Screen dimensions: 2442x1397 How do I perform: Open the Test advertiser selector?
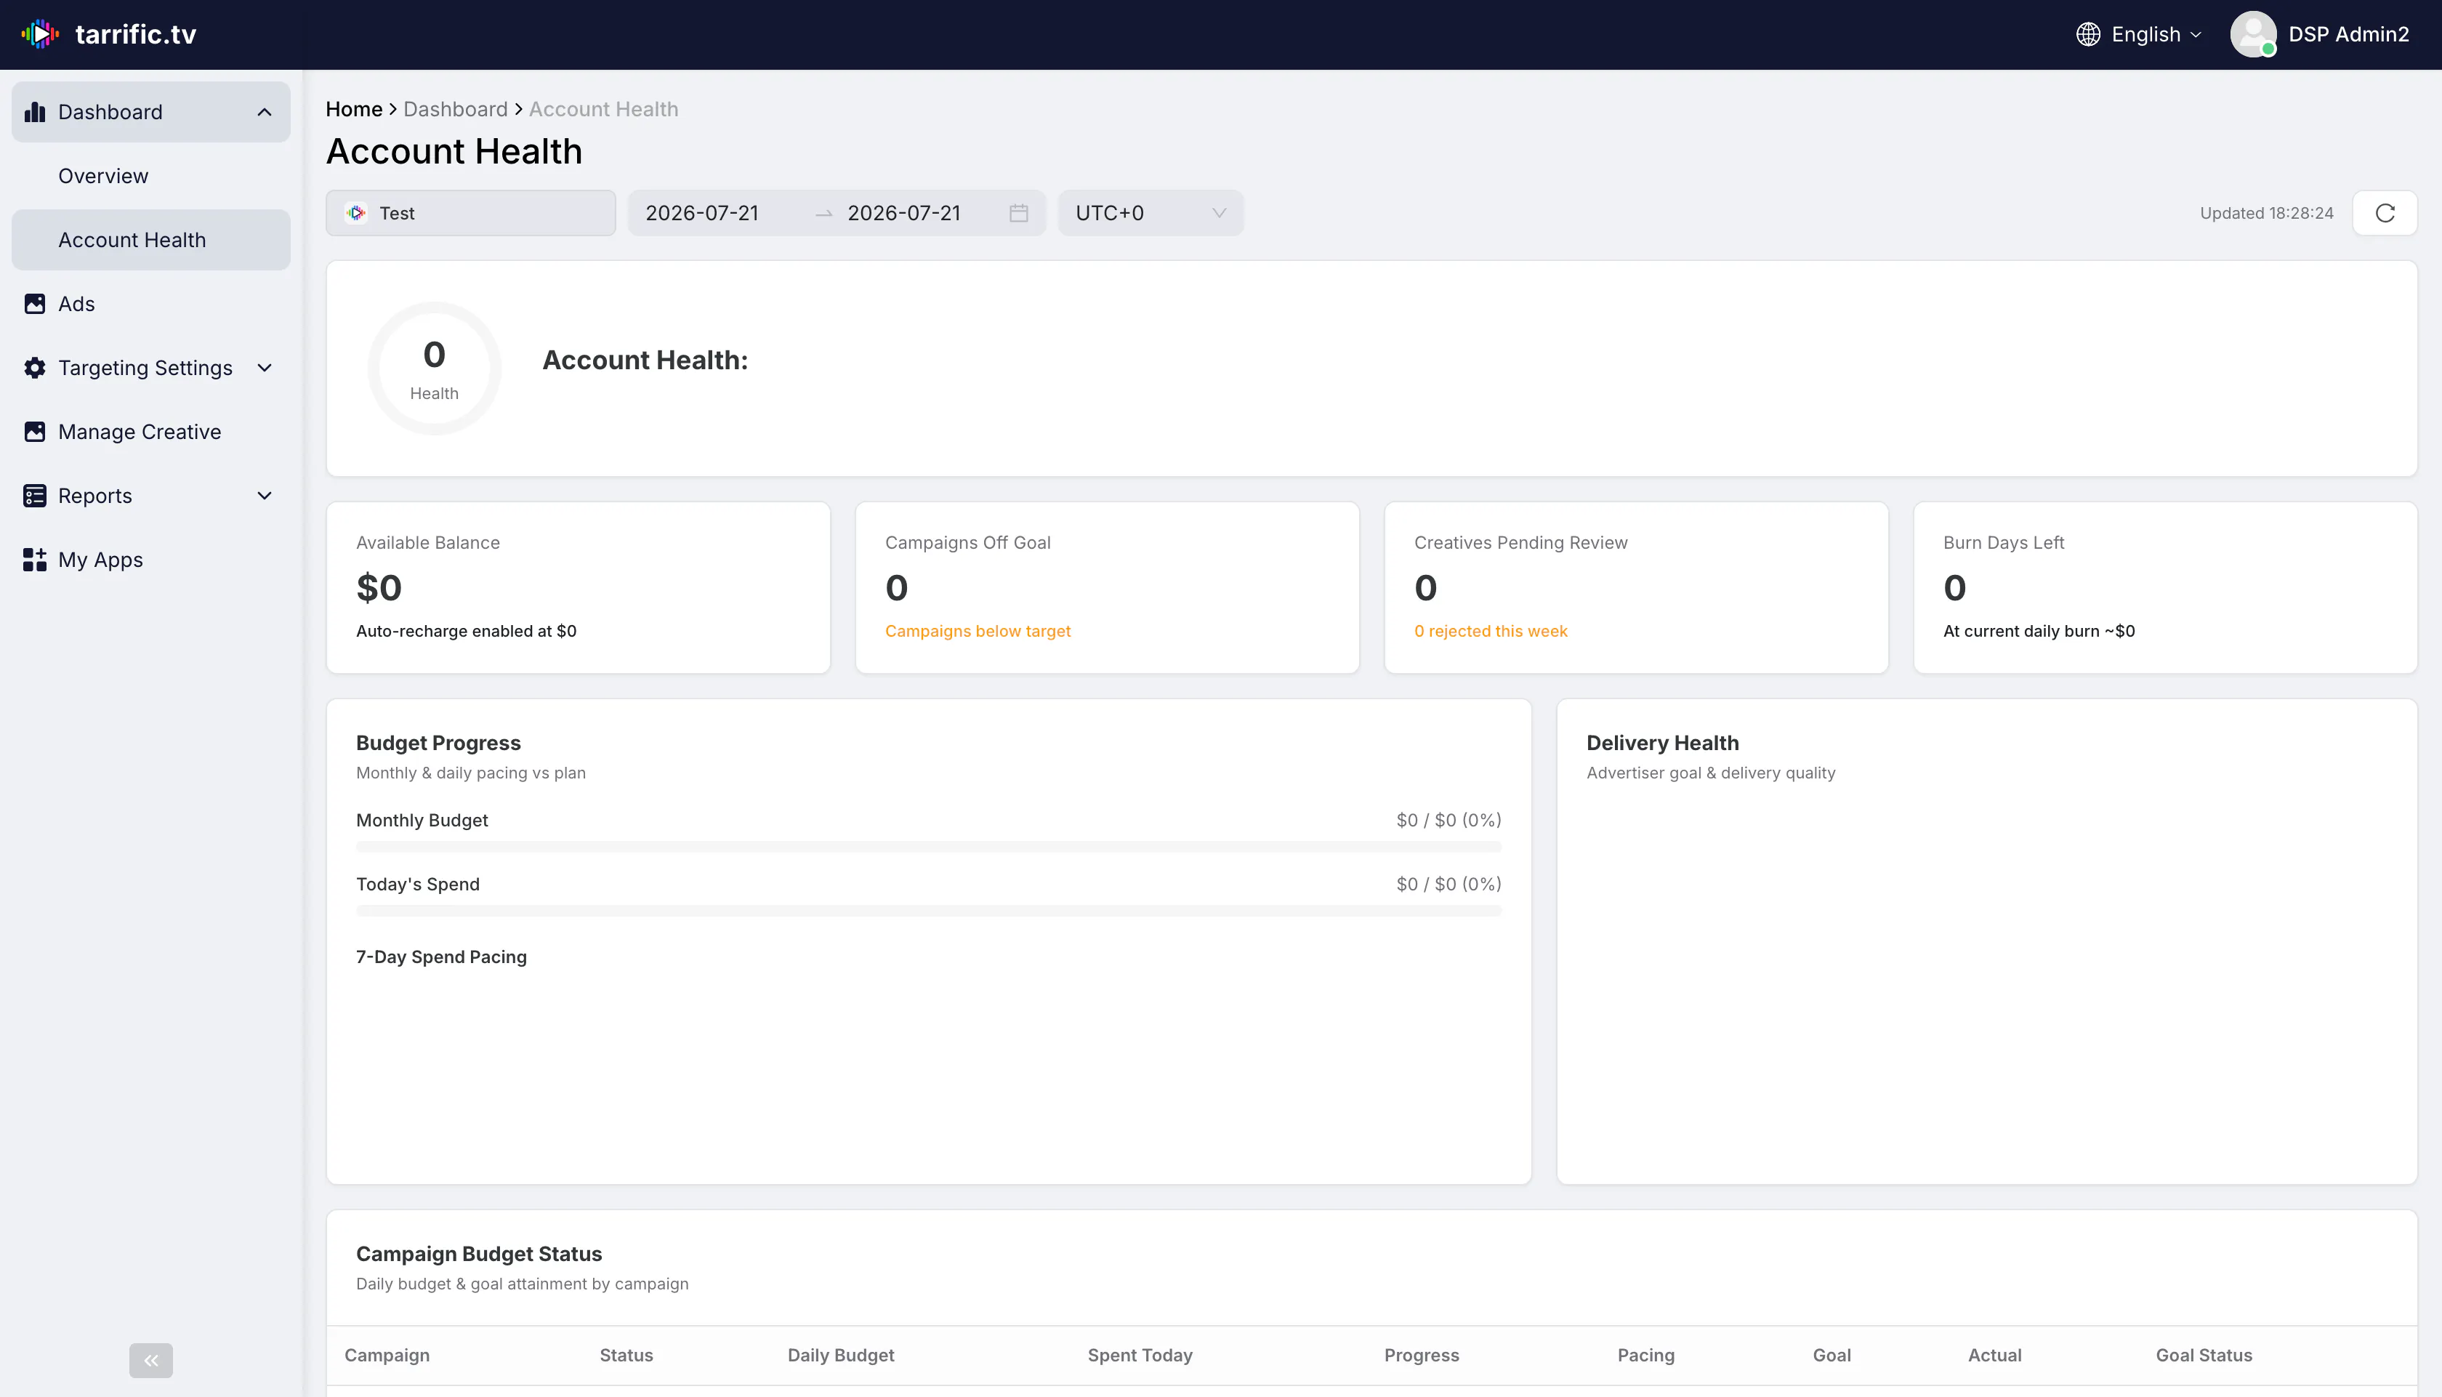coord(471,213)
